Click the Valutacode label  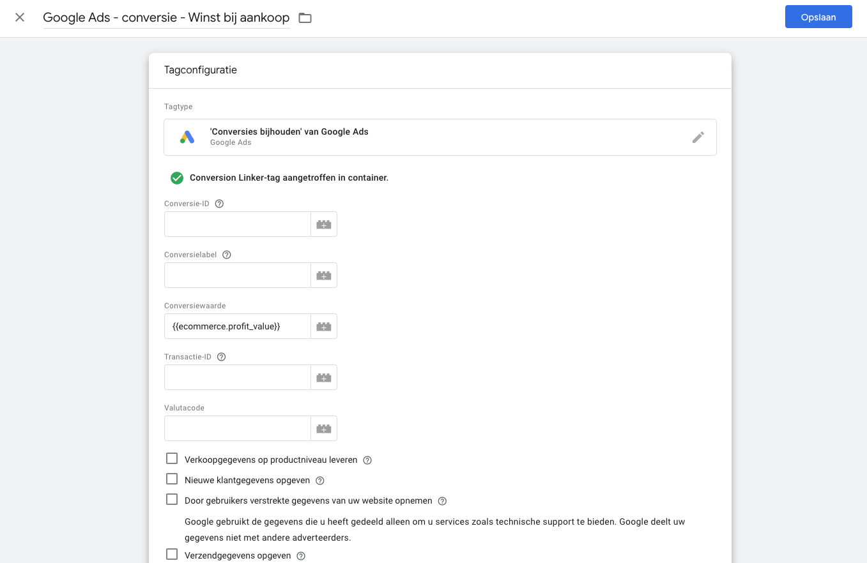(x=184, y=408)
